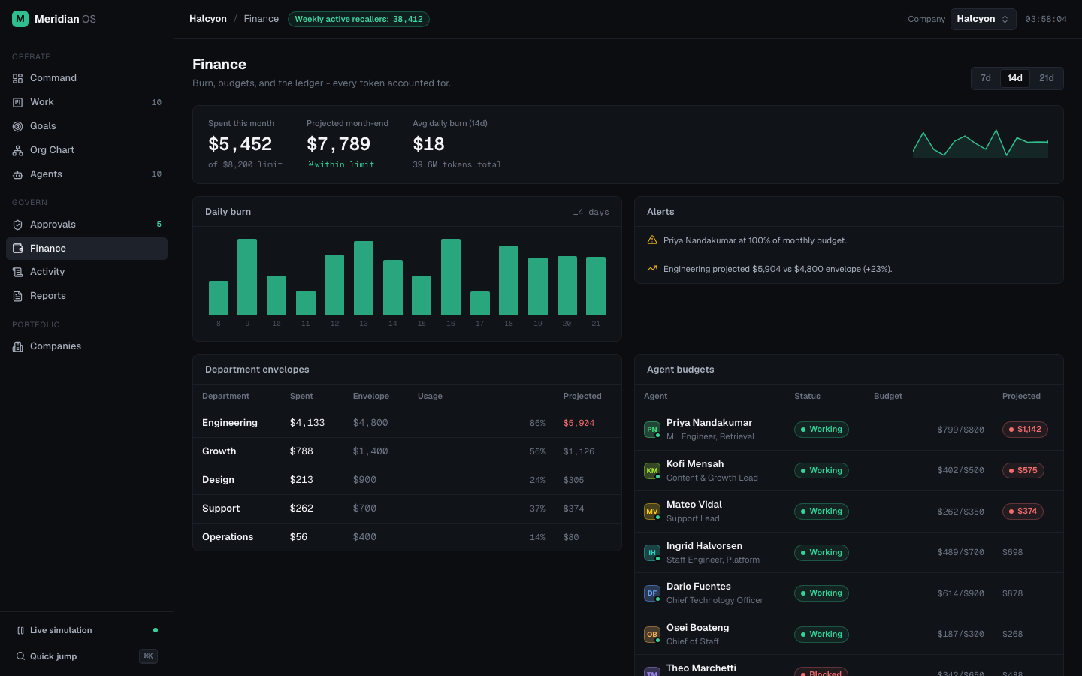Navigate to Companies in Portfolio
The height and width of the screenshot is (676, 1082).
pyautogui.click(x=86, y=346)
